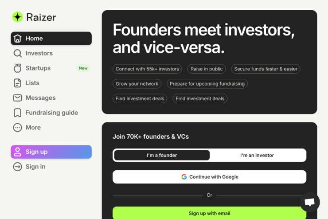Click the Home house icon
Viewport: 328px width, 219px height.
click(x=18, y=39)
